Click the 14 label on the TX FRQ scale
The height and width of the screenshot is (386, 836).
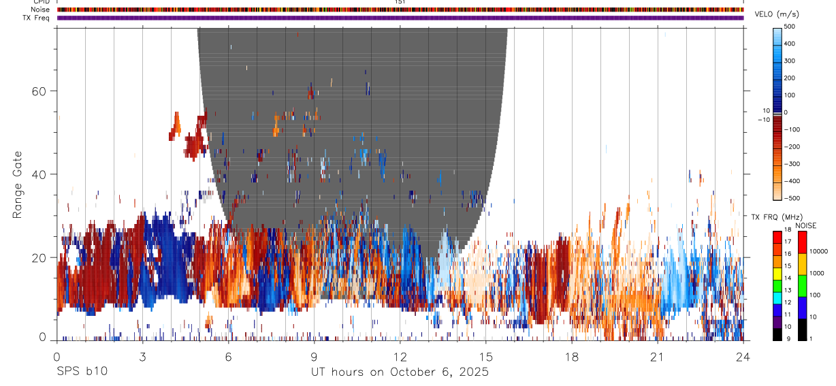click(788, 278)
